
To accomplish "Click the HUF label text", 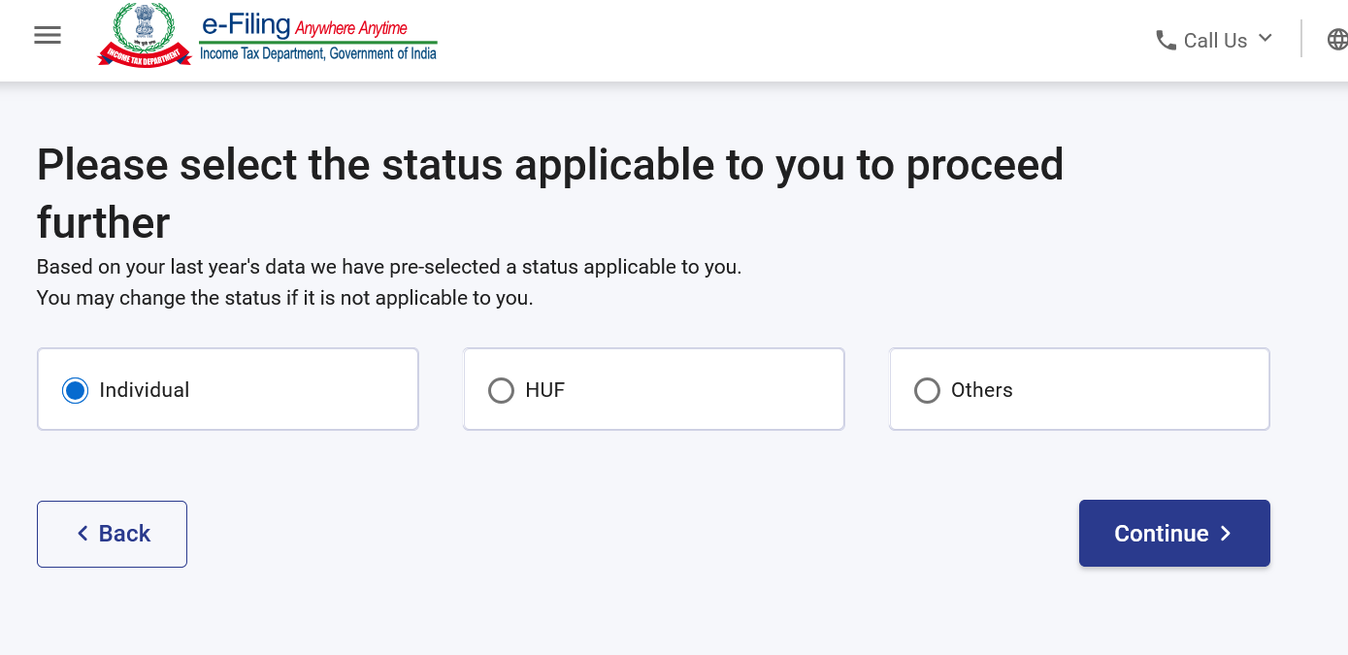I will coord(545,390).
